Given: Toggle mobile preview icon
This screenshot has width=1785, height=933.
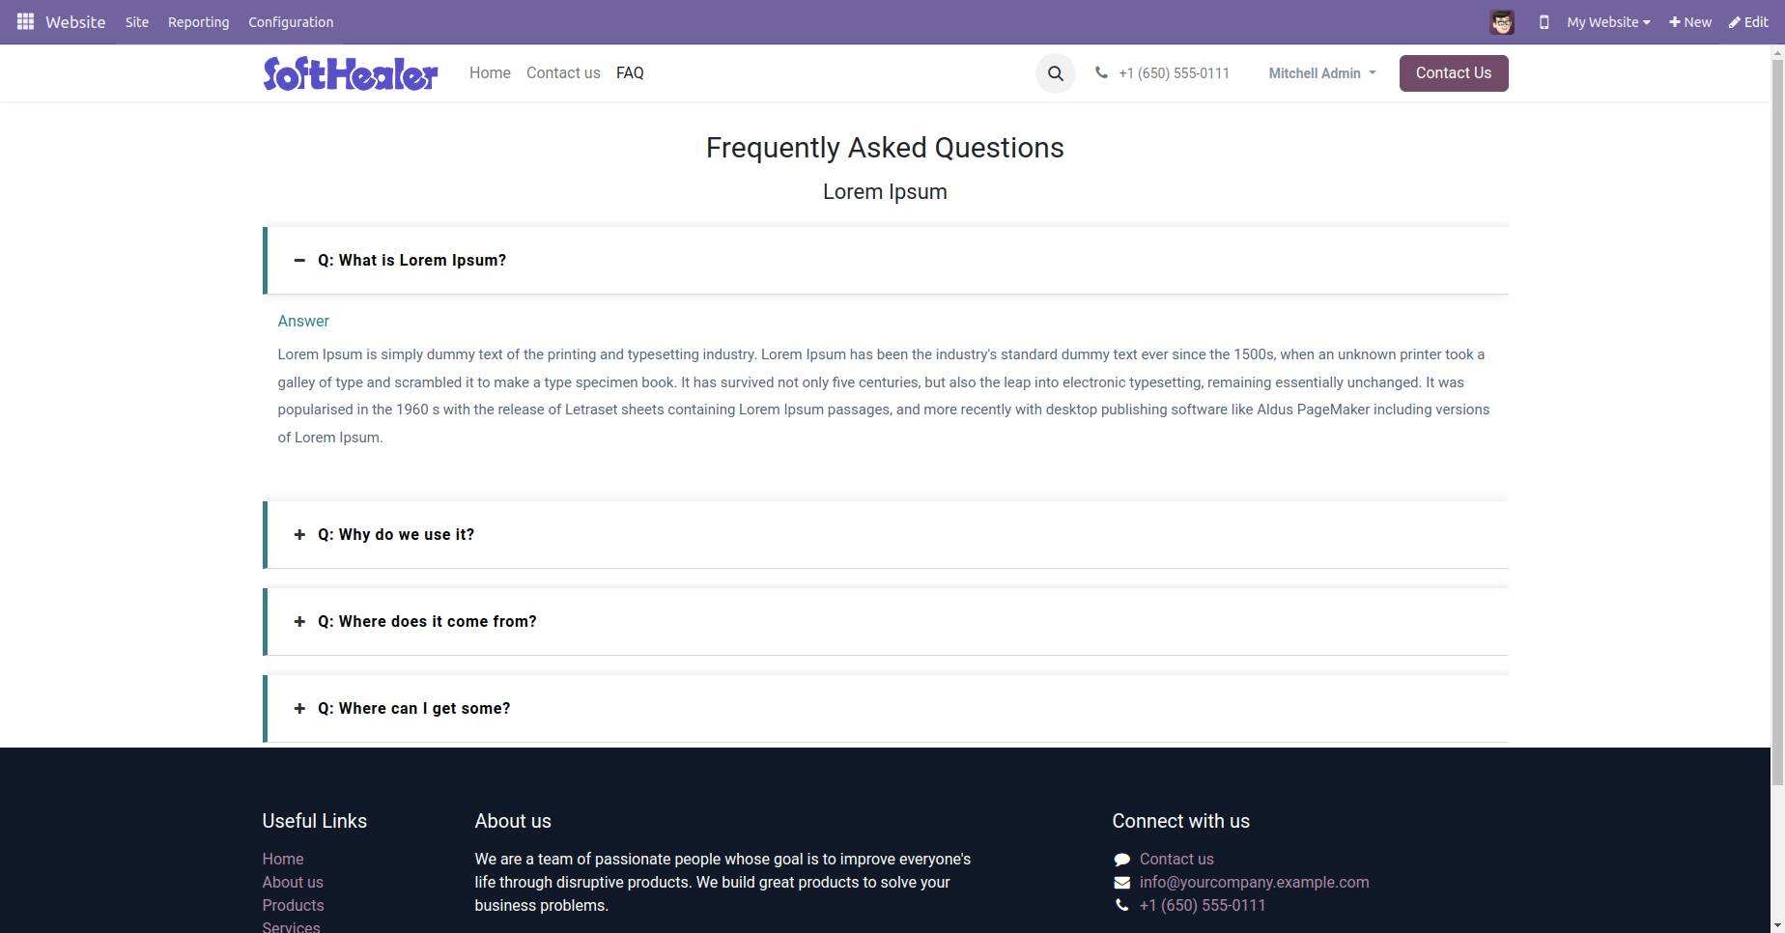Looking at the screenshot, I should click(1544, 22).
